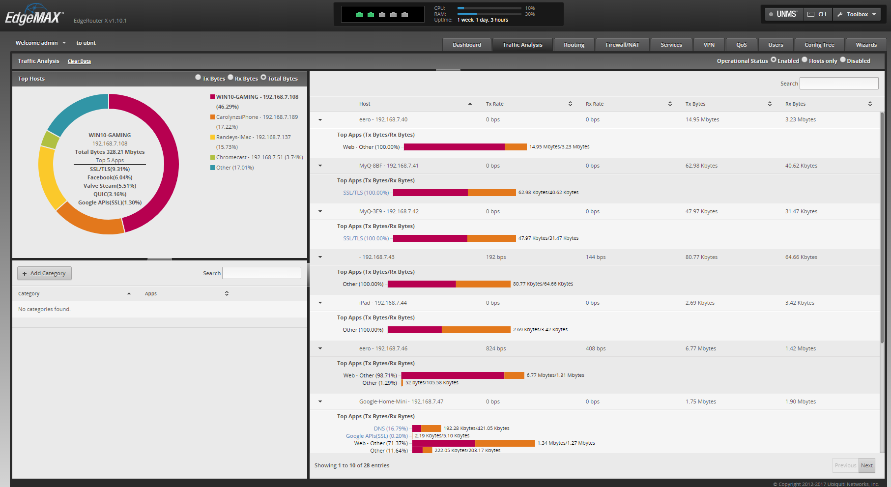
Task: Sort table by Tx Rate arrows
Action: point(570,104)
